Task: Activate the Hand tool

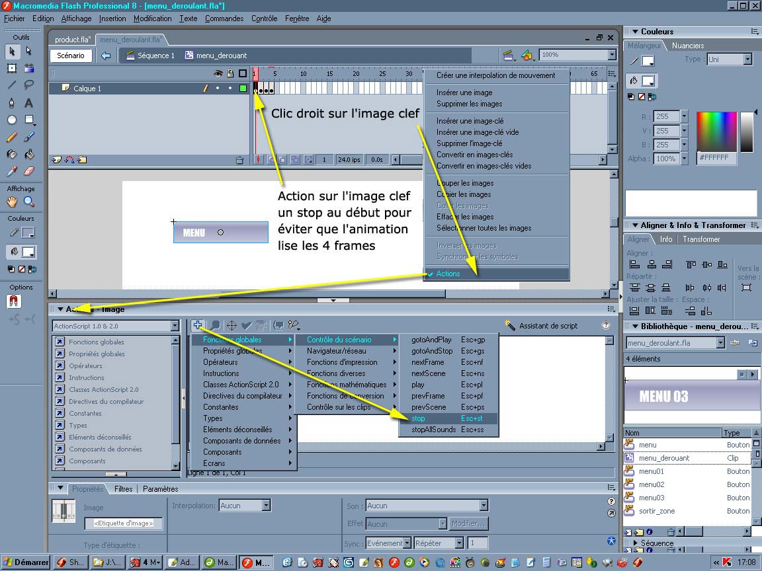Action: click(x=12, y=202)
